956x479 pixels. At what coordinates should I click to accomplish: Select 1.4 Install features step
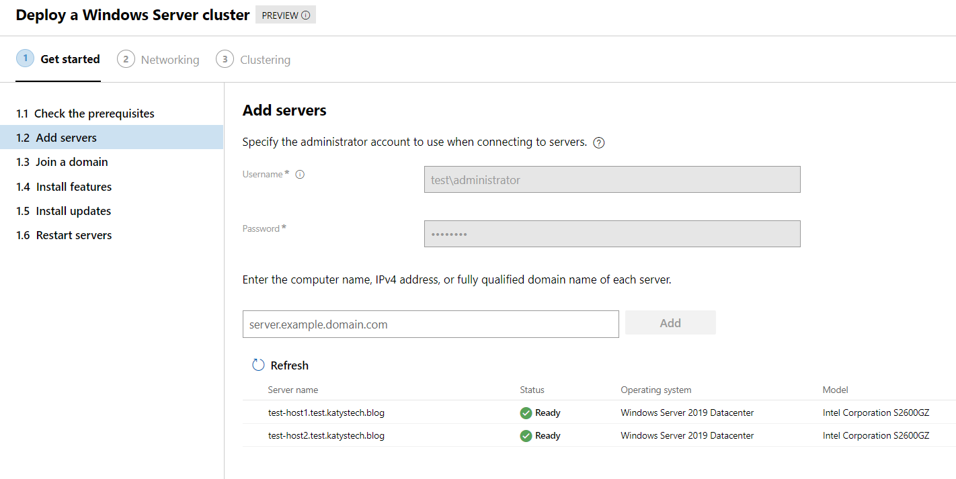[65, 187]
